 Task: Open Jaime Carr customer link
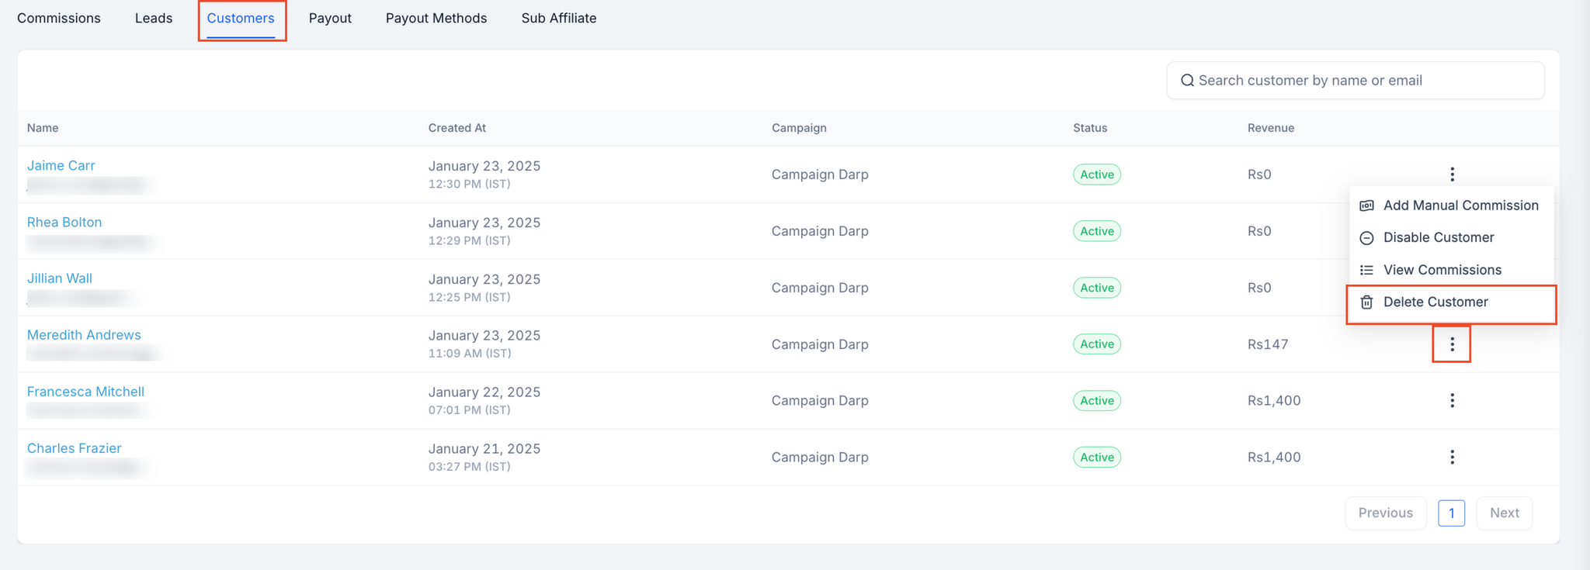[x=61, y=165]
